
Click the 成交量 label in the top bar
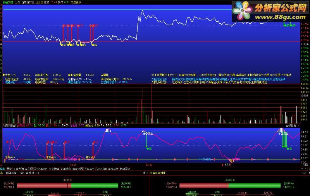pyautogui.click(x=39, y=2)
